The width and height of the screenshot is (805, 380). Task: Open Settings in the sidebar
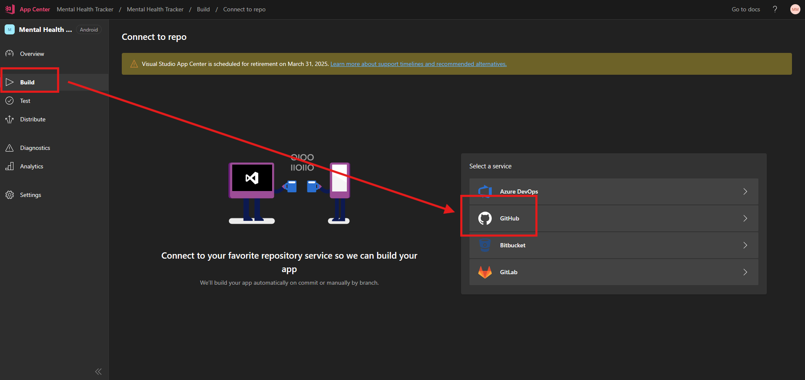(x=54, y=195)
